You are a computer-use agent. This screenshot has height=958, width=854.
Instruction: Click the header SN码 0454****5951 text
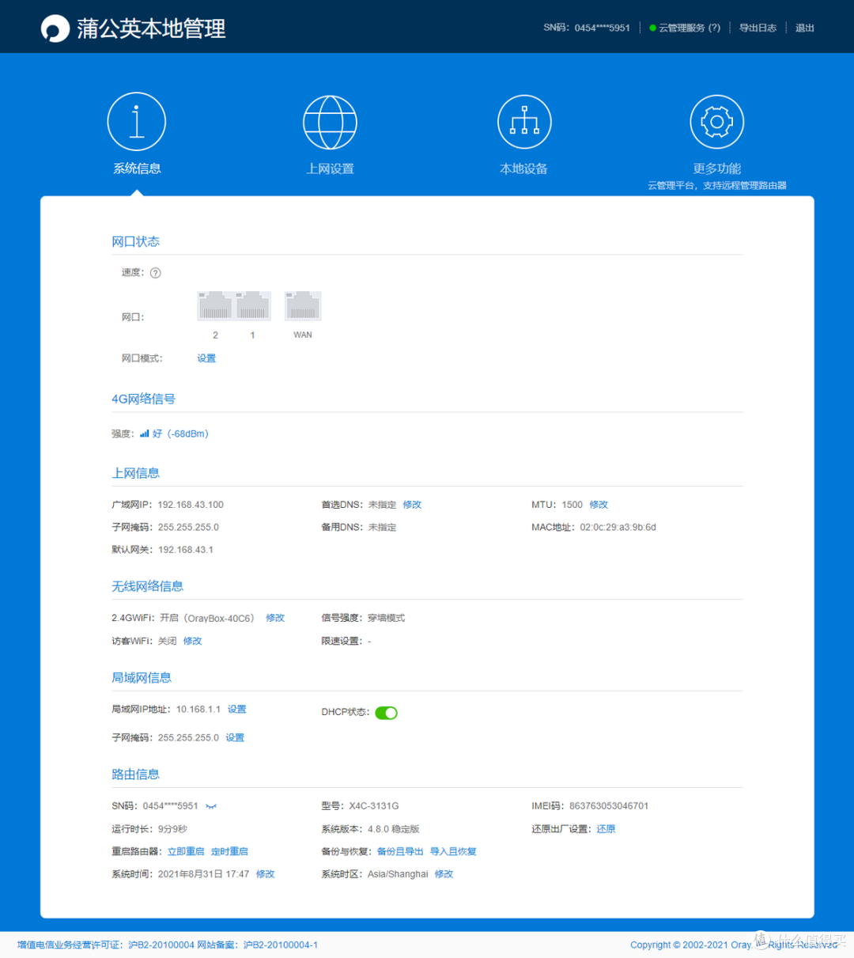587,28
